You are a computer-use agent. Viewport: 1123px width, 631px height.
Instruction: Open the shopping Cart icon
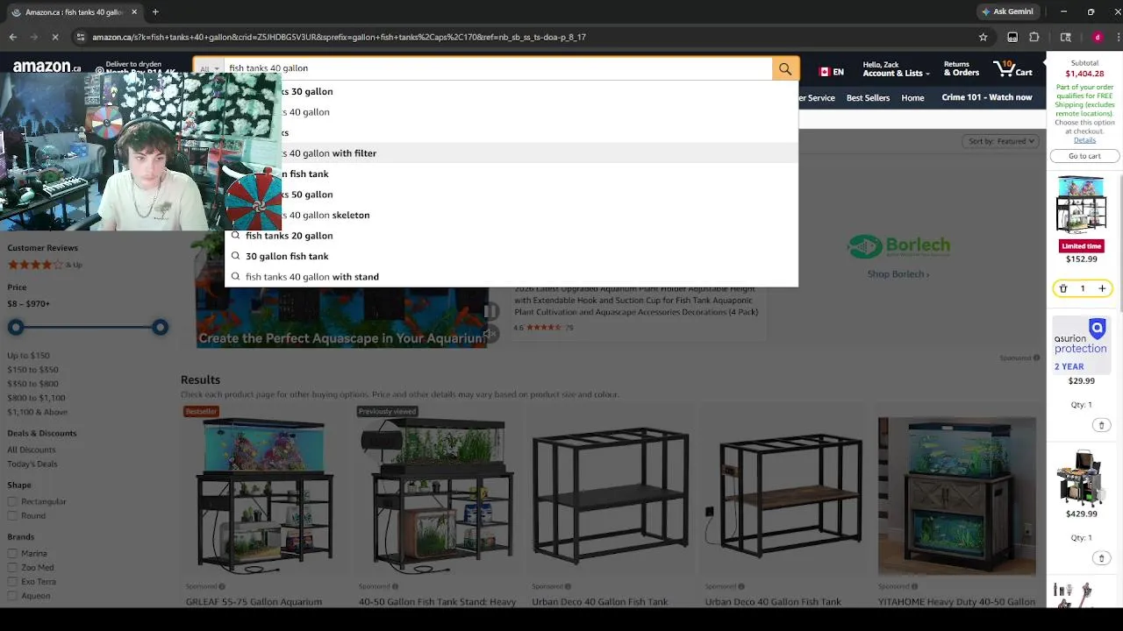1013,68
